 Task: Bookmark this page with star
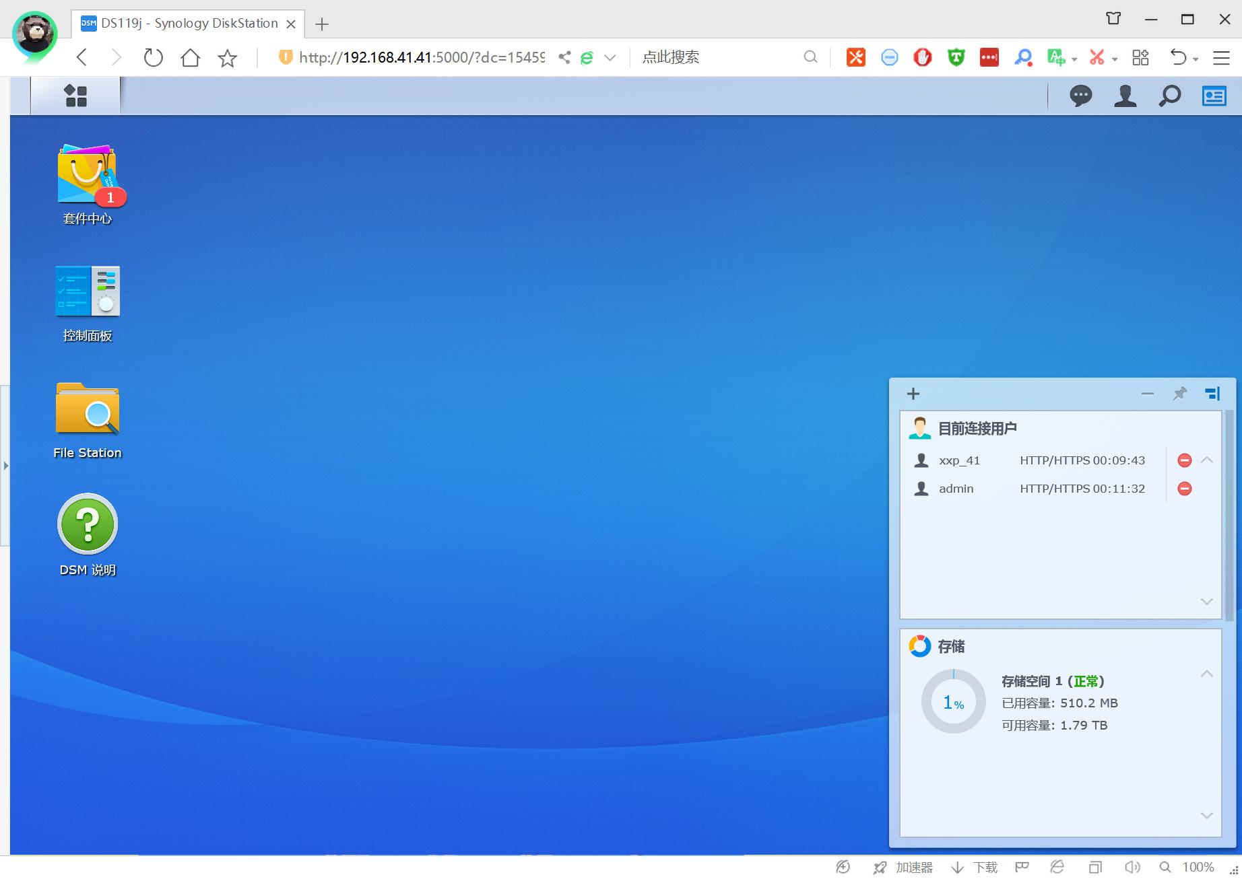point(228,58)
